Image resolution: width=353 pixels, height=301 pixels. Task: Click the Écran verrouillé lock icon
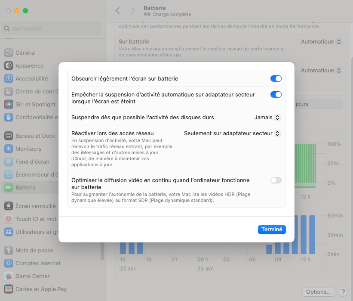click(9, 206)
